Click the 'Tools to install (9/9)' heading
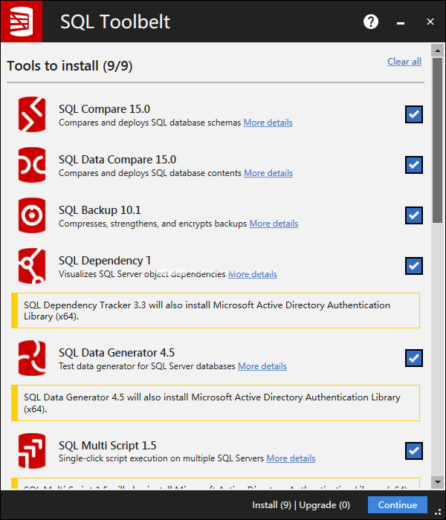The width and height of the screenshot is (446, 520). click(x=70, y=65)
